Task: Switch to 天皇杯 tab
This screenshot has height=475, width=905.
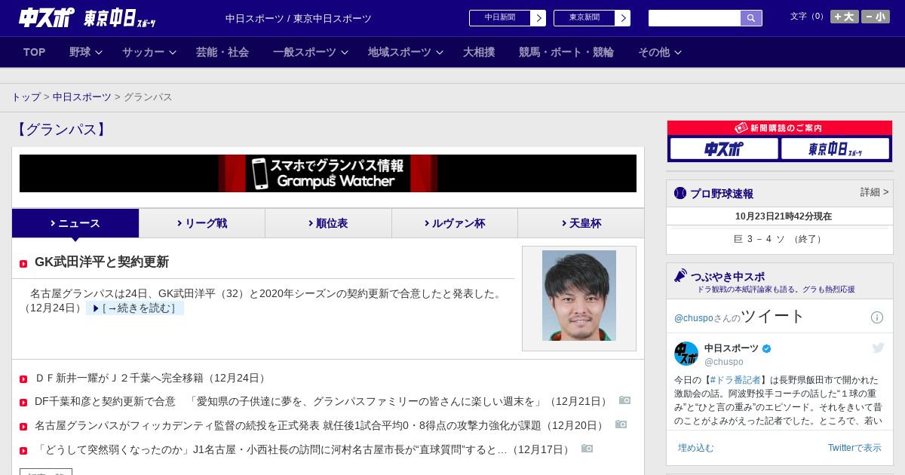Action: click(581, 223)
